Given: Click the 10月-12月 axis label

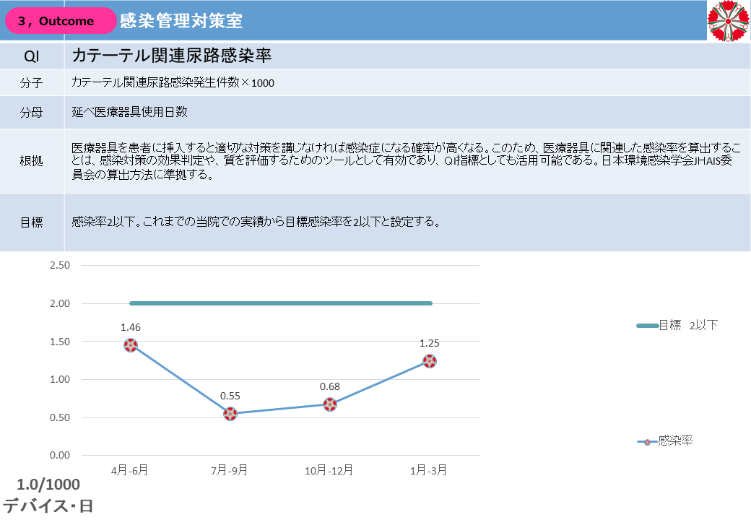Looking at the screenshot, I should click(x=329, y=470).
